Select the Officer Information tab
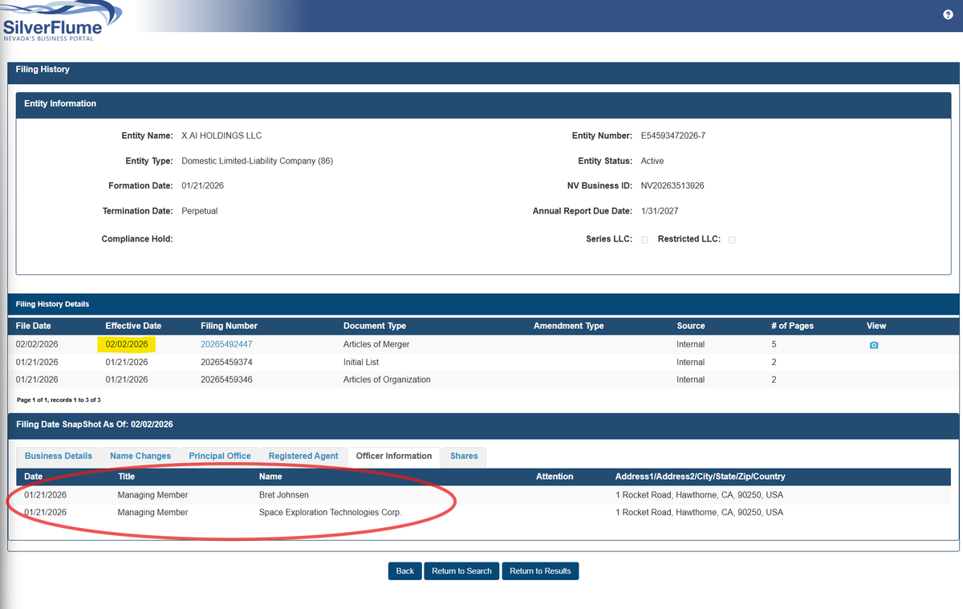Viewport: 963px width, 609px height. 394,456
